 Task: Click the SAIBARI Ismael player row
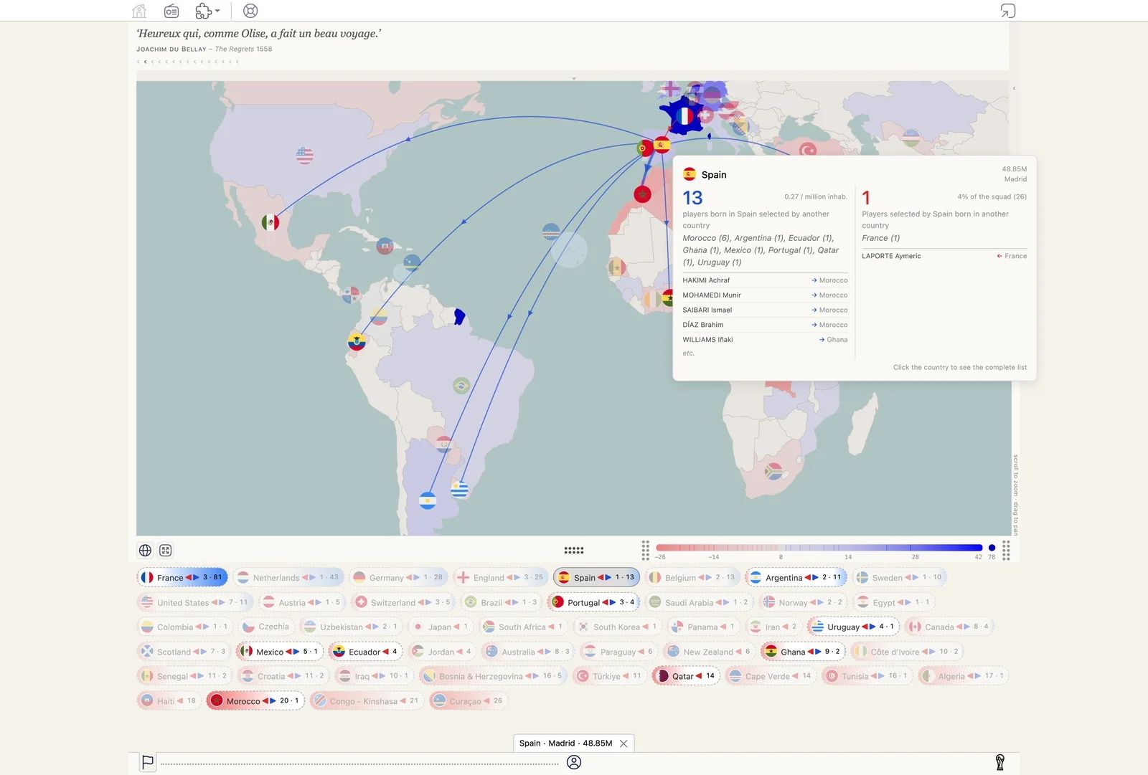765,310
